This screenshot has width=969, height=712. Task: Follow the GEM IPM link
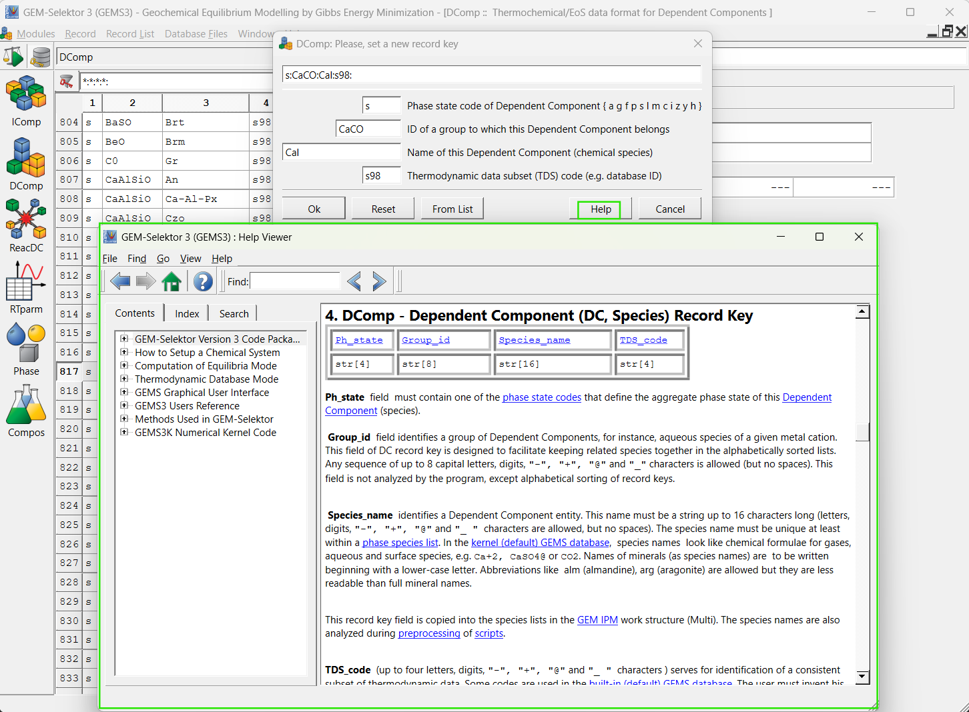click(x=597, y=620)
